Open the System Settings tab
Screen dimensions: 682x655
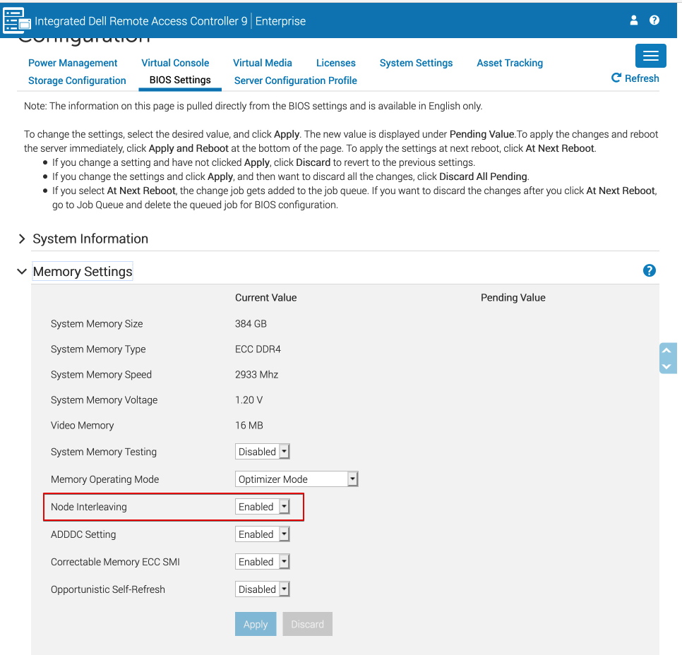(416, 63)
